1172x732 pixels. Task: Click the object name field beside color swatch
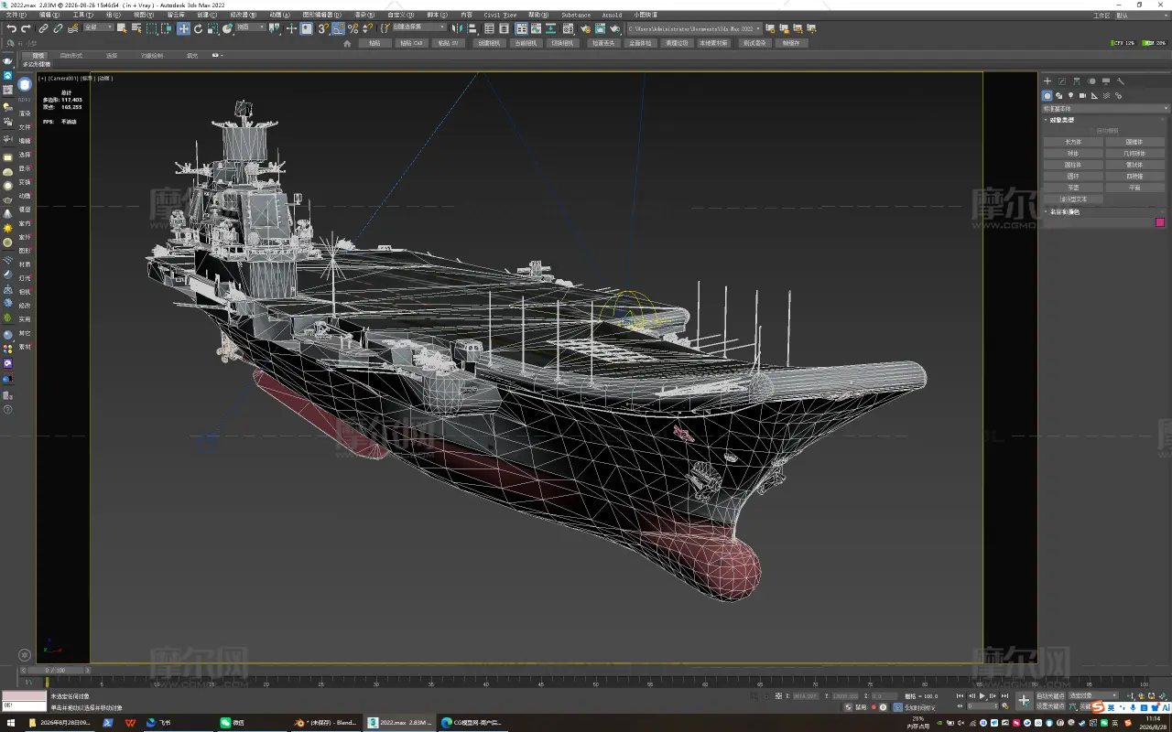tap(1099, 222)
